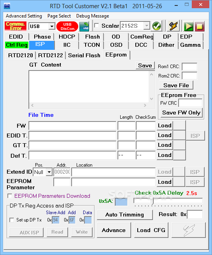Click Load for EEPROM Parameter
The width and height of the screenshot is (212, 255).
point(165,182)
